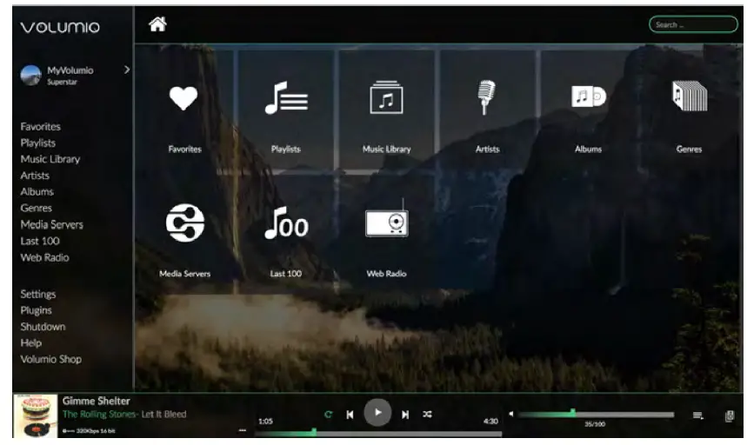
Task: Skip to the next track
Action: pos(405,415)
